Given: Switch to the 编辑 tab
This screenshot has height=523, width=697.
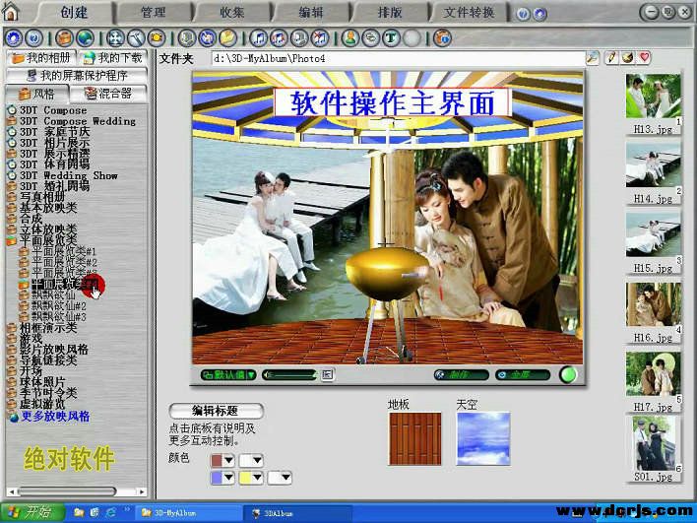Looking at the screenshot, I should point(311,13).
